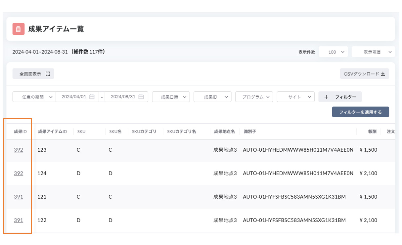402x245 pixels.
Task: Click the ＋ フィルター button
Action: coord(340,97)
